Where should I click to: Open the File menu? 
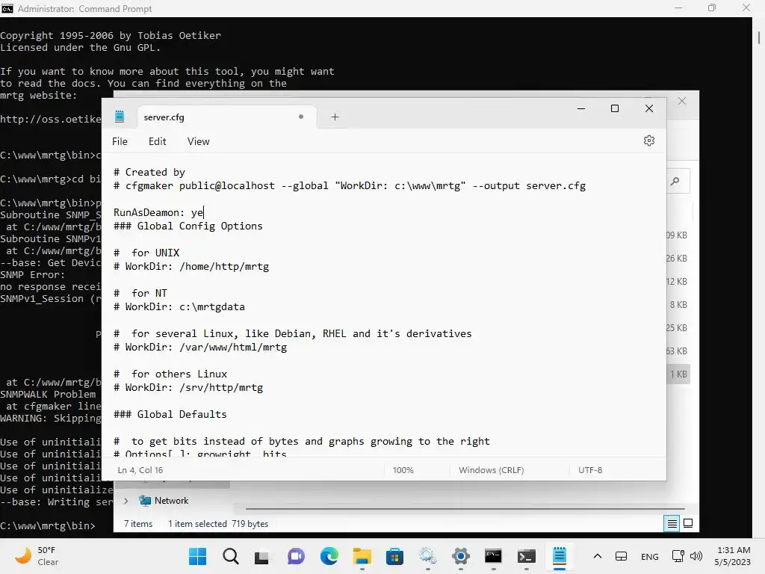[120, 141]
